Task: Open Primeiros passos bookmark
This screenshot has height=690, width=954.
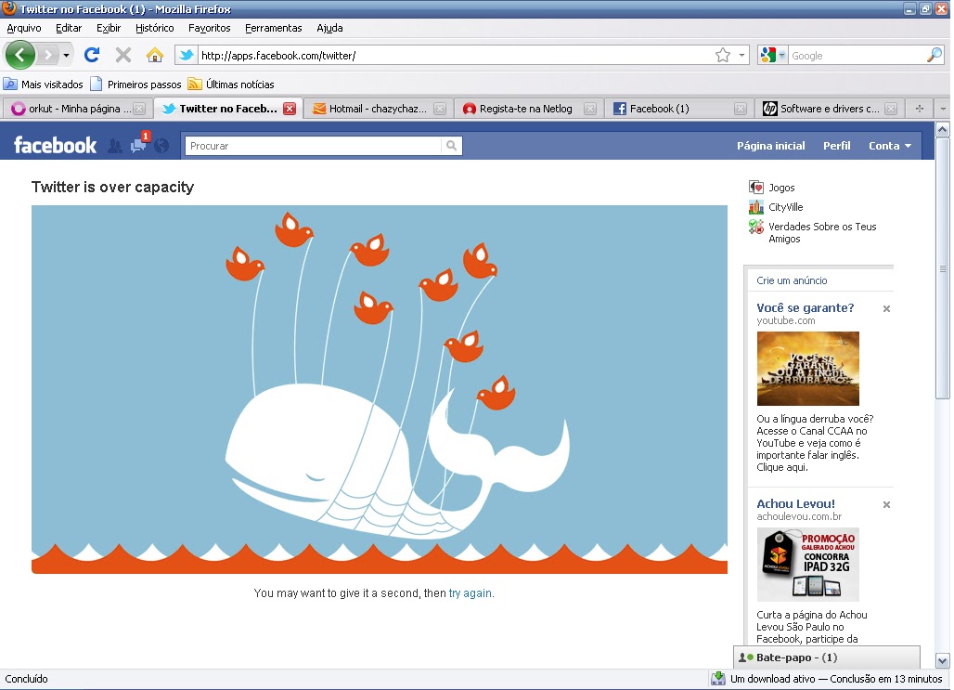Action: tap(135, 84)
